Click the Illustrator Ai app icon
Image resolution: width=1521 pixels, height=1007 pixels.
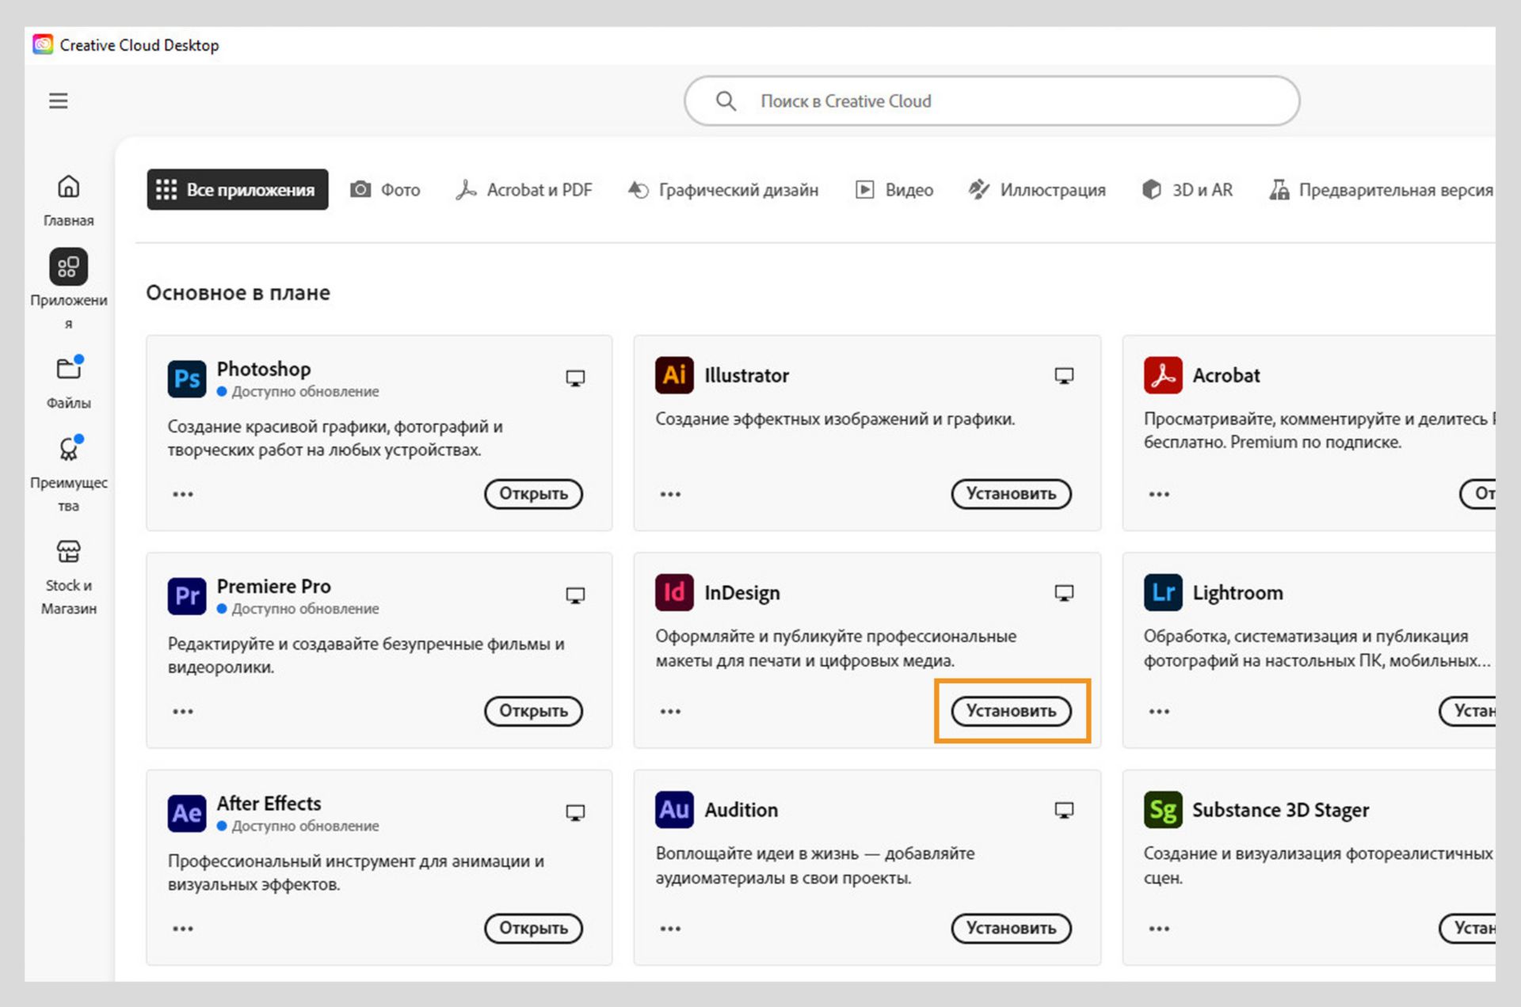pyautogui.click(x=673, y=375)
